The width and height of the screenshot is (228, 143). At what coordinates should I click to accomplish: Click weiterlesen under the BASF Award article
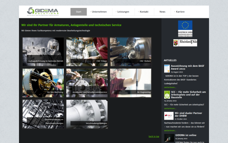point(170,87)
